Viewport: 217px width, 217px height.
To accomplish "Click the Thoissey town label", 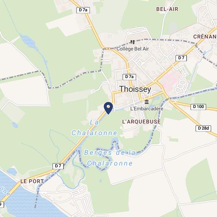I will [x=135, y=89].
